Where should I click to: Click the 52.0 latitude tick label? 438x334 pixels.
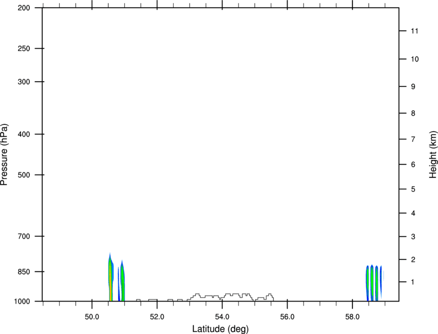157,317
